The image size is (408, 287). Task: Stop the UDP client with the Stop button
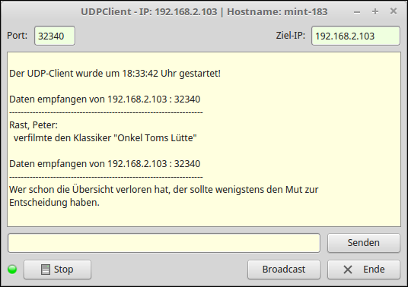58,270
